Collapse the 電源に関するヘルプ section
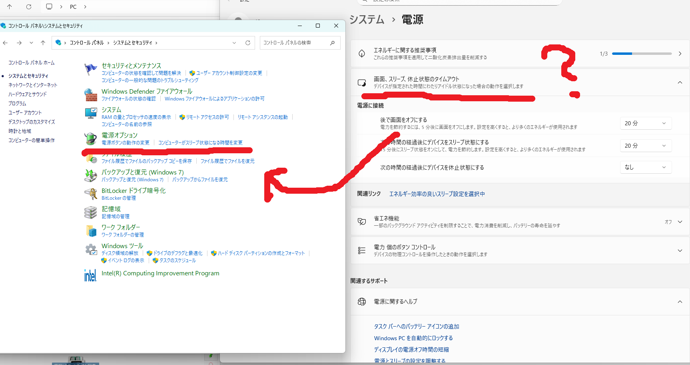Screen dimensions: 690x365 [x=680, y=302]
